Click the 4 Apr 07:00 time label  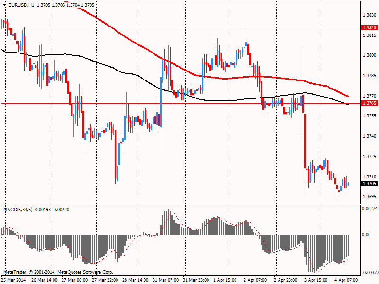[346, 280]
